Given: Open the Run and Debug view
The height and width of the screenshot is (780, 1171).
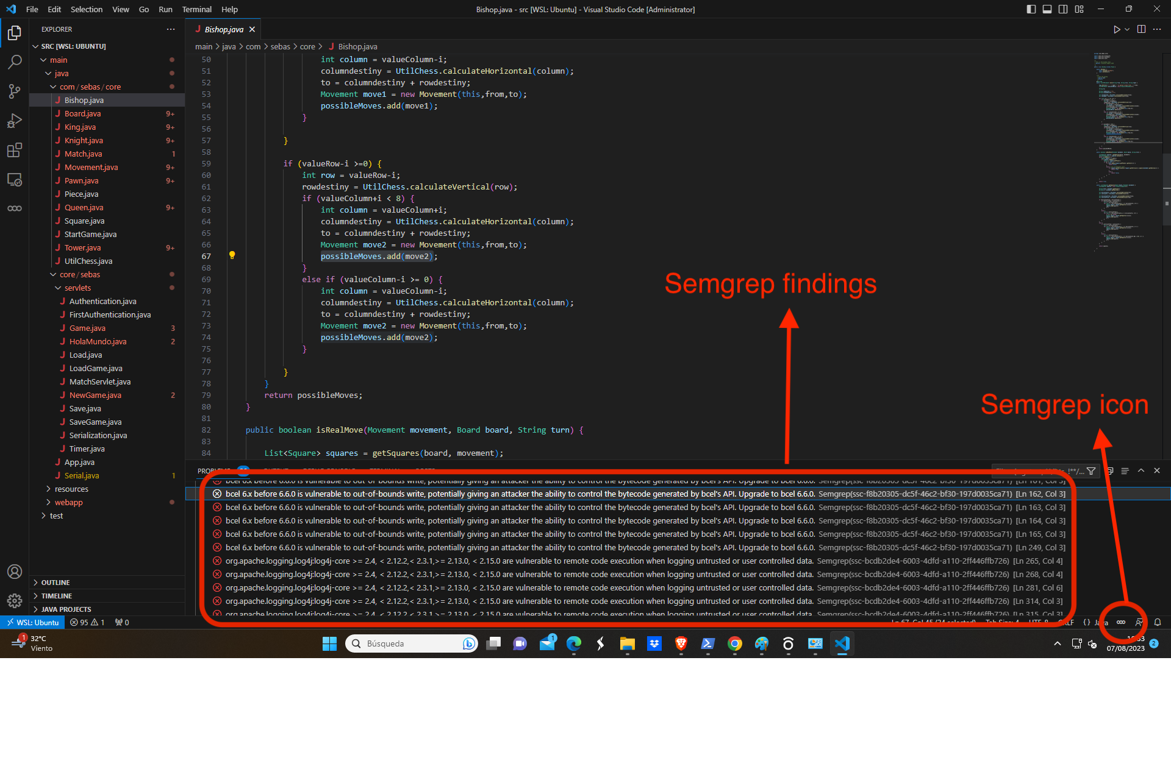Looking at the screenshot, I should coord(15,121).
